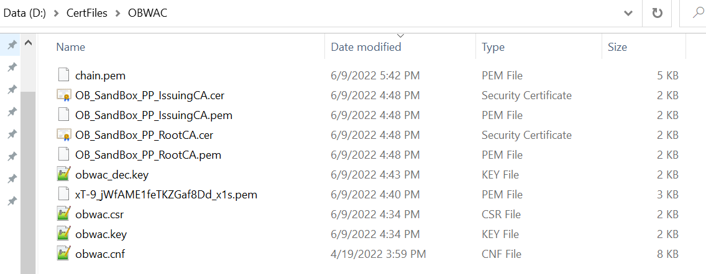The image size is (706, 274).
Task: Sort by the Type column header
Action: (493, 47)
